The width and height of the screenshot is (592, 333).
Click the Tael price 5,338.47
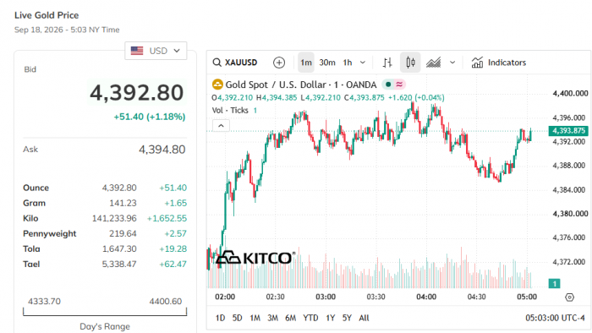[x=119, y=264]
